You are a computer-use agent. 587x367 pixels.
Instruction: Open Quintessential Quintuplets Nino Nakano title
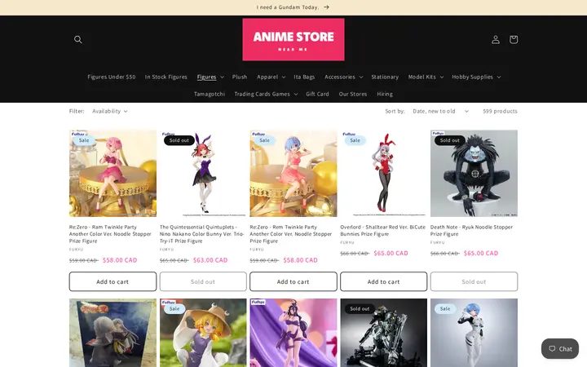(x=202, y=234)
